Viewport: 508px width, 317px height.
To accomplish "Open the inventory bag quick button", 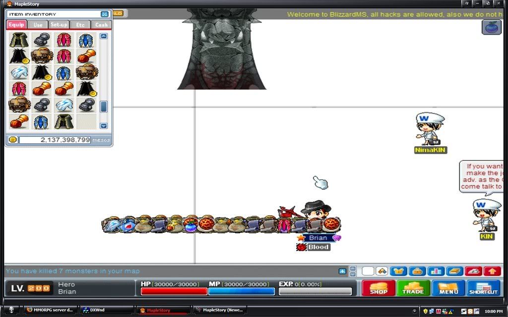I will [417, 271].
